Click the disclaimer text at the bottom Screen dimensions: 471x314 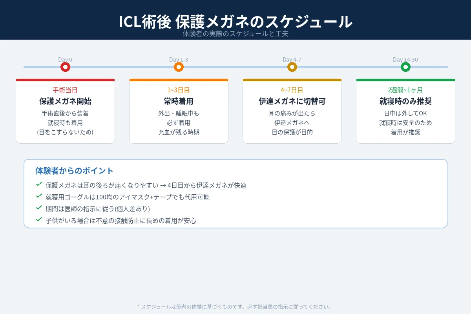[x=235, y=306]
